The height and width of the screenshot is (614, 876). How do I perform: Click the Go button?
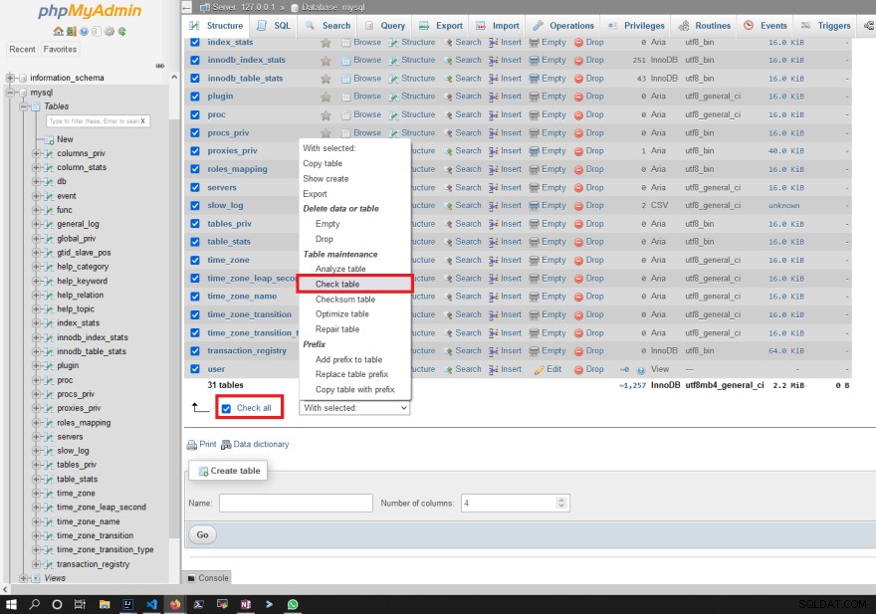202,534
